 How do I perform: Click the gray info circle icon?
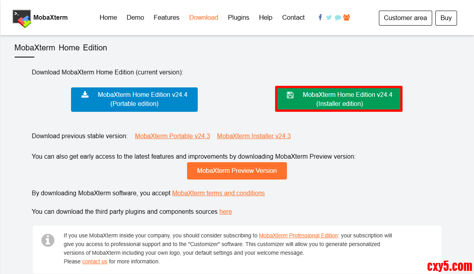(48, 240)
